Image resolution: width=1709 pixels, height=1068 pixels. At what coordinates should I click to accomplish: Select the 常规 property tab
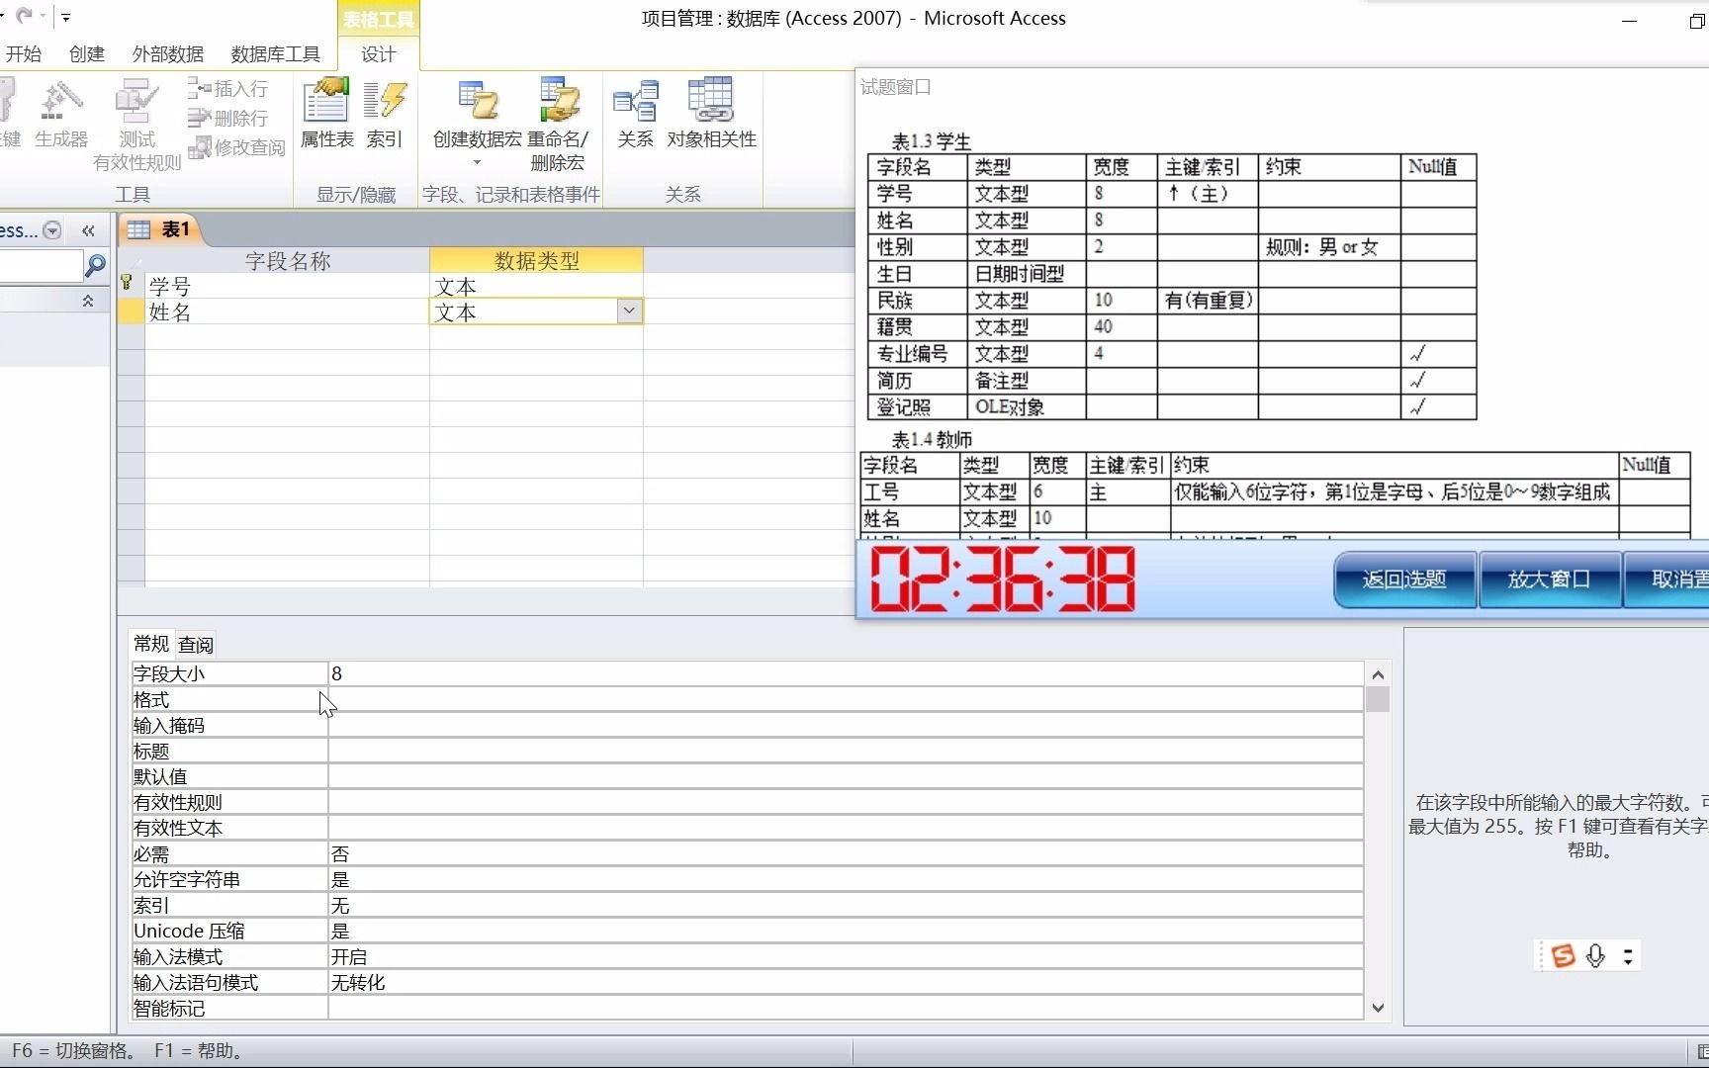(151, 644)
